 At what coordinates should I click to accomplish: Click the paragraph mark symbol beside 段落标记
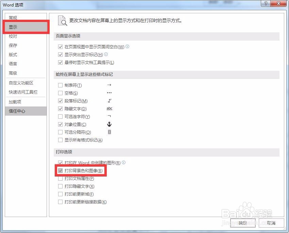click(x=109, y=101)
